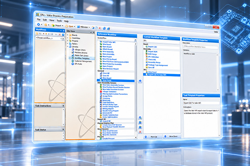Viewport: 250px width, 166px height.
Task: Collapse the Libraries tree node
Action: click(x=68, y=46)
